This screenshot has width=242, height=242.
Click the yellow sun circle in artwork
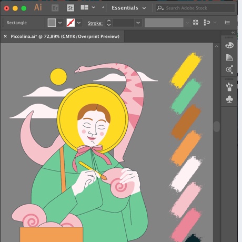point(58,77)
